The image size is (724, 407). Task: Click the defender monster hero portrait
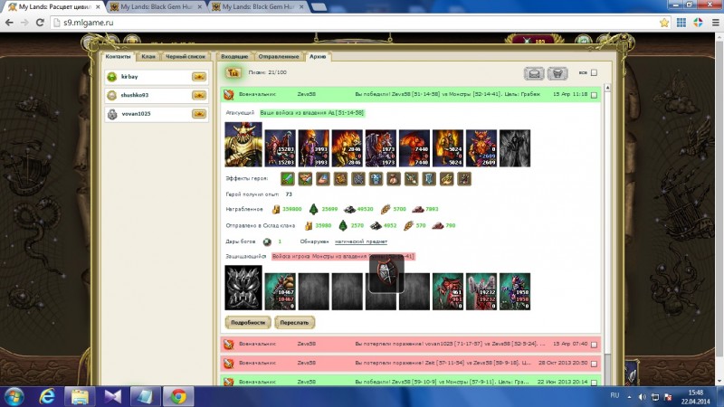(x=243, y=288)
